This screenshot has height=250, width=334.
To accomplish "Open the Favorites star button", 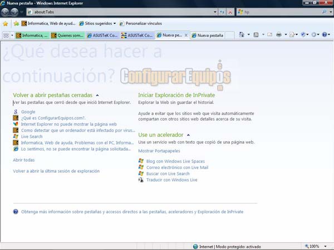I will 6,23.
